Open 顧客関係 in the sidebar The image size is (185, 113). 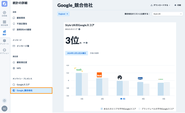pyautogui.click(x=21, y=18)
